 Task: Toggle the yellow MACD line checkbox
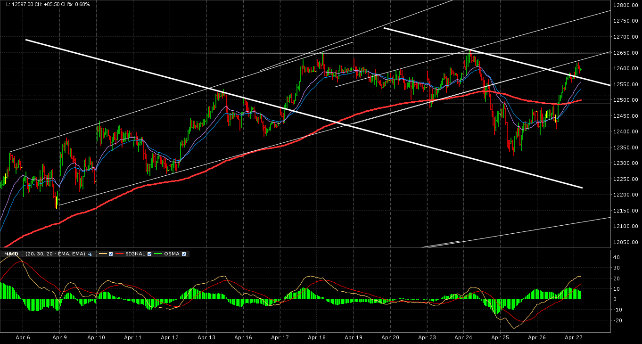point(110,254)
